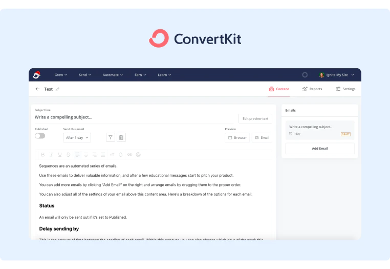Click the DRAFT badge
The image size is (390, 269).
point(345,134)
